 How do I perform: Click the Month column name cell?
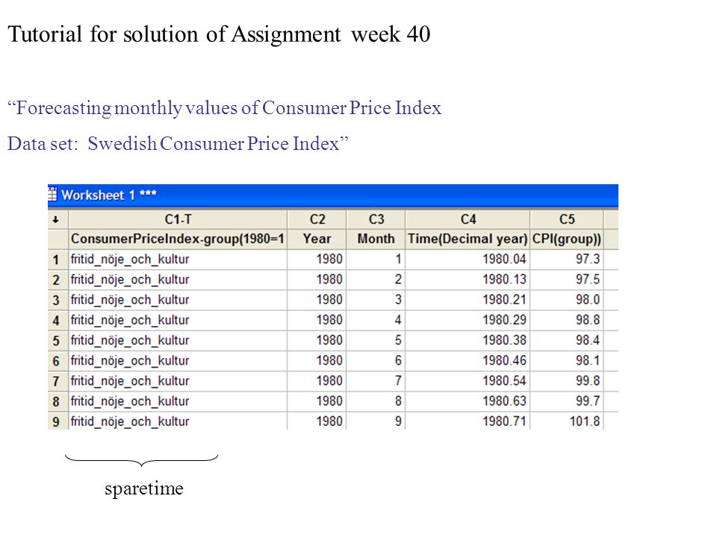[376, 239]
